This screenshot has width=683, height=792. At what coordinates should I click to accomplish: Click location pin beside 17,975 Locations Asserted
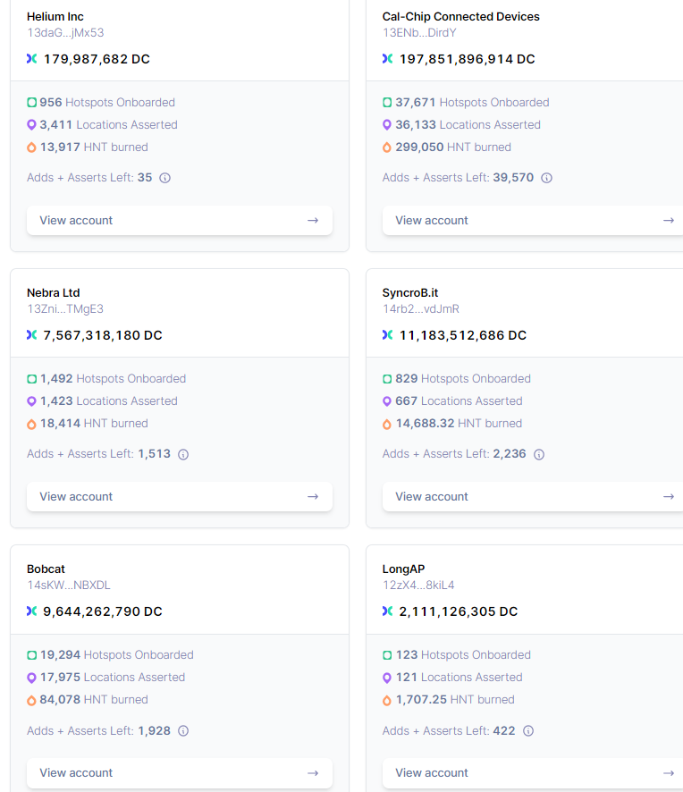pyautogui.click(x=31, y=678)
